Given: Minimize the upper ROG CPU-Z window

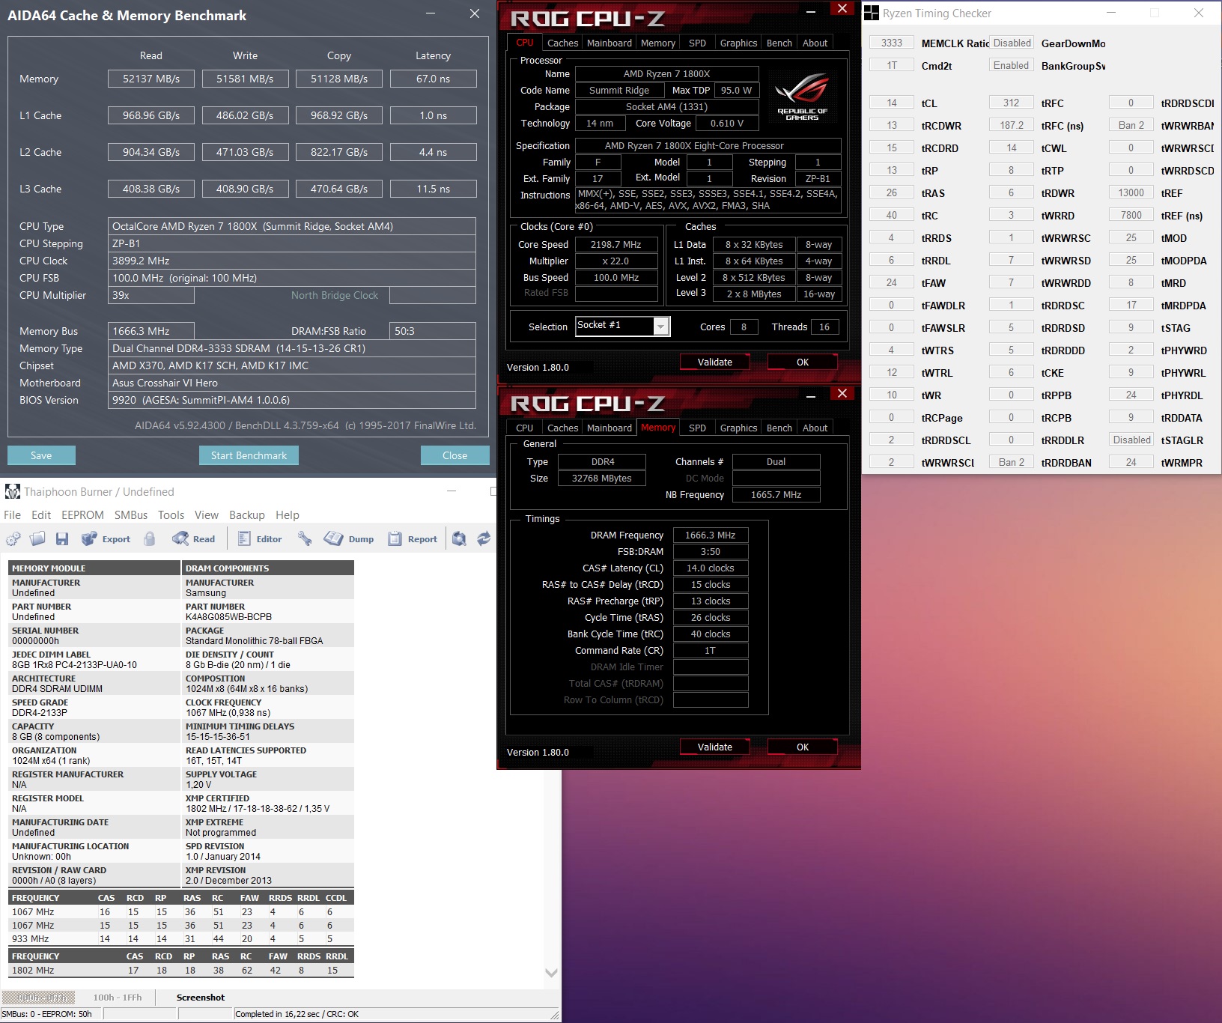Looking at the screenshot, I should click(812, 10).
